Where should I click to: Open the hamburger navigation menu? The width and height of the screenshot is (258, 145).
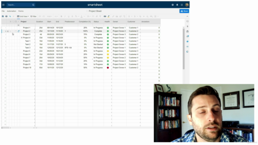click(x=3, y=5)
